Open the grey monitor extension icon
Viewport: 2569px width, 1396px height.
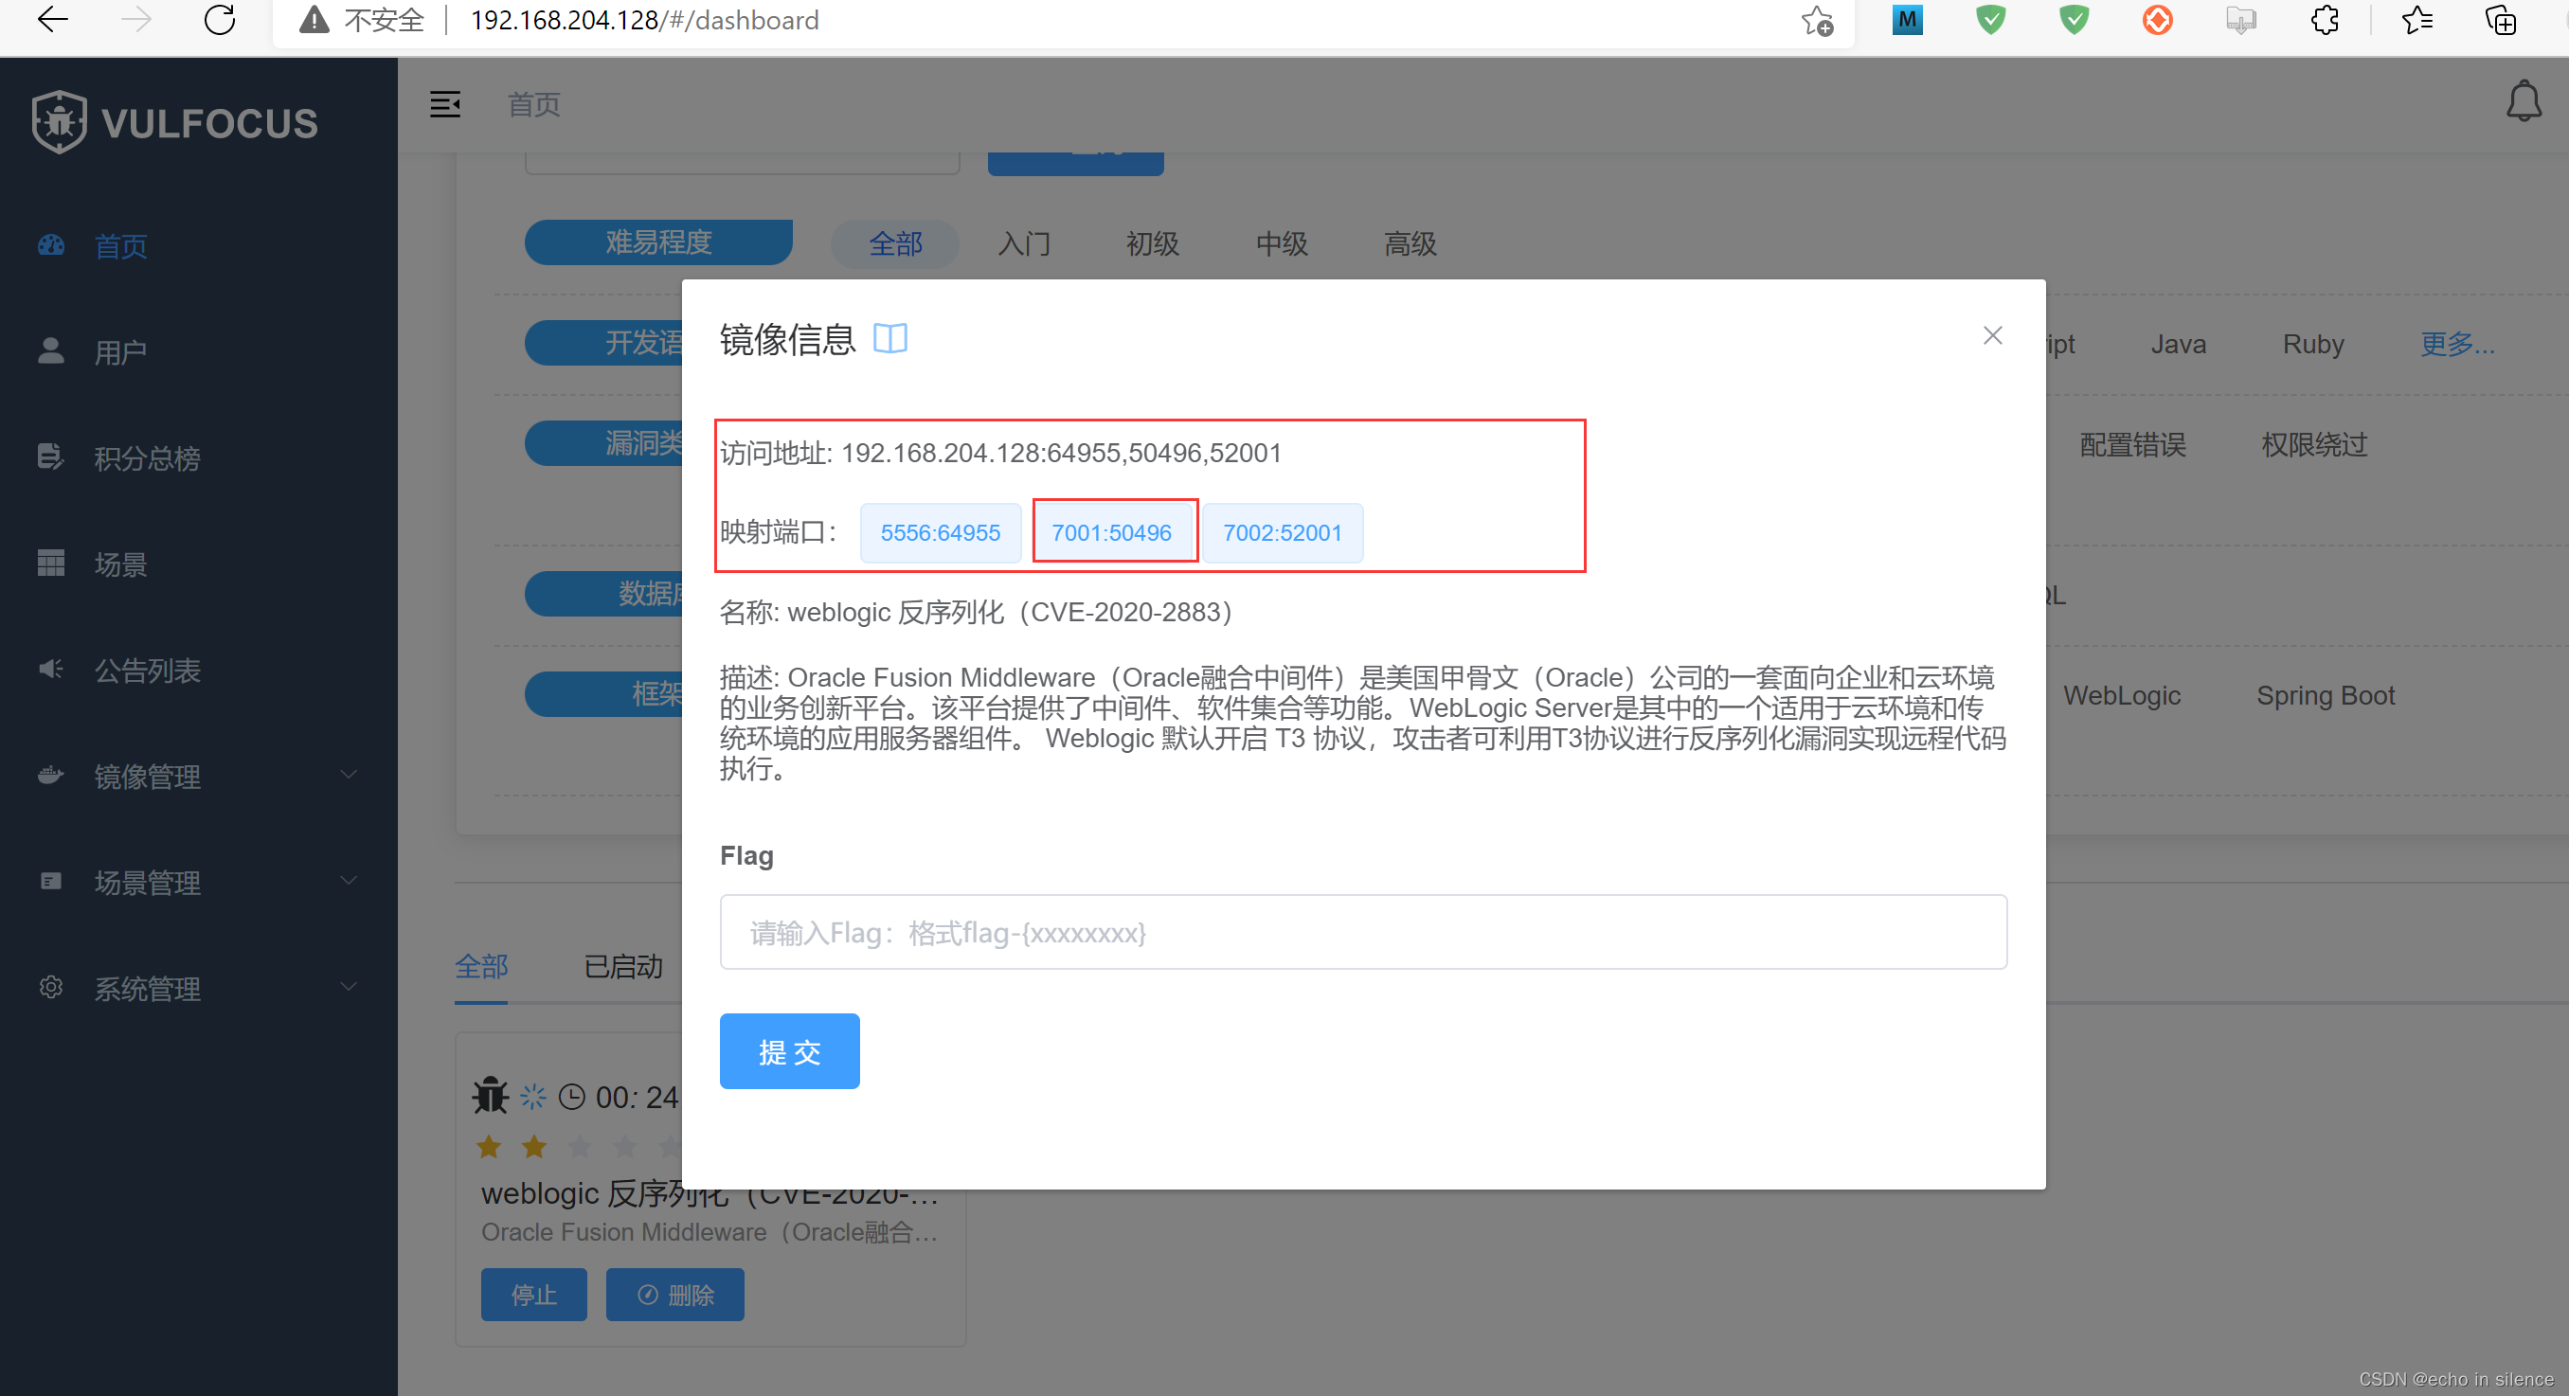tap(2241, 20)
